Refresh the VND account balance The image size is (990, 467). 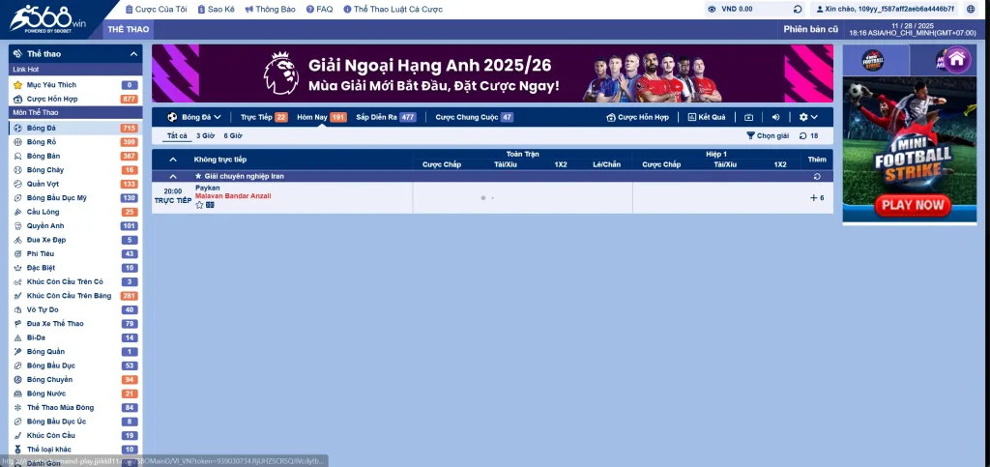(x=798, y=9)
